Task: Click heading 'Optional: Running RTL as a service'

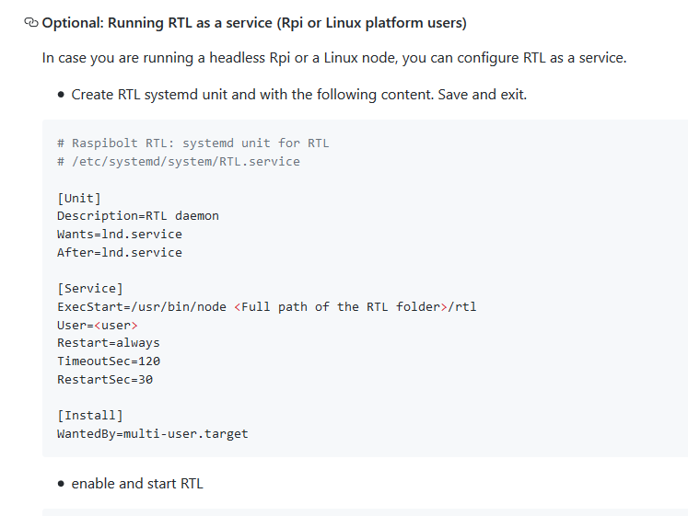Action: click(254, 23)
